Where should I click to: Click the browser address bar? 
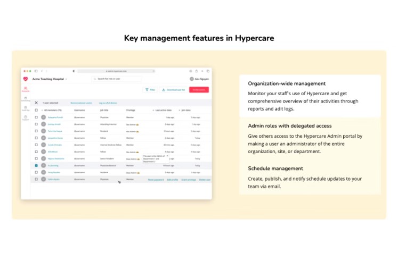(117, 71)
